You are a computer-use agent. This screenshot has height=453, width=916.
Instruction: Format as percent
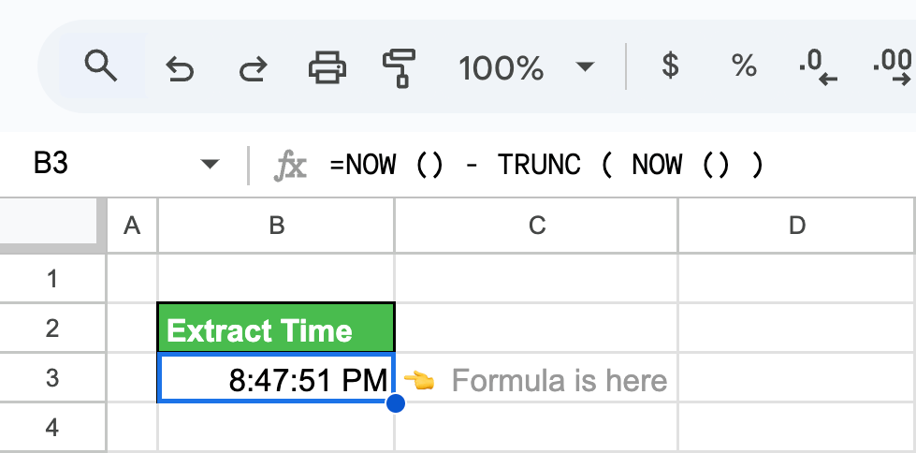(x=744, y=66)
